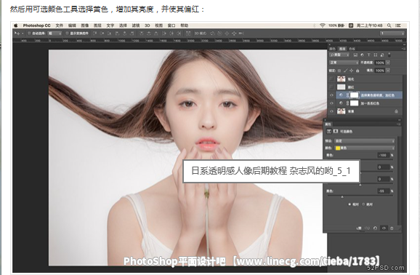Viewport: 420px width, 275px height.
Task: Open the workspace switcher dropdown in options bar
Action: click(392, 33)
